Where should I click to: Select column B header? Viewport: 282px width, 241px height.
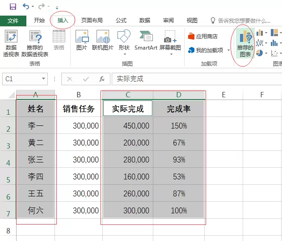pyautogui.click(x=79, y=95)
